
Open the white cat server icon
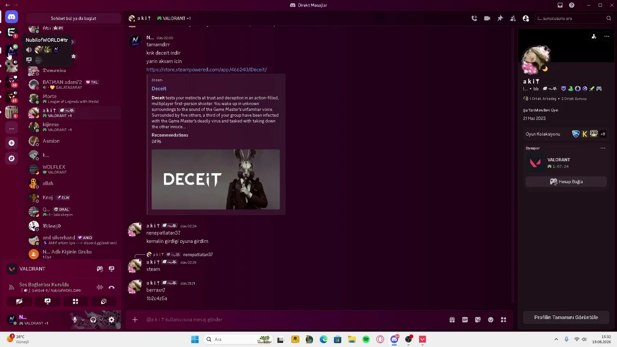(12, 66)
